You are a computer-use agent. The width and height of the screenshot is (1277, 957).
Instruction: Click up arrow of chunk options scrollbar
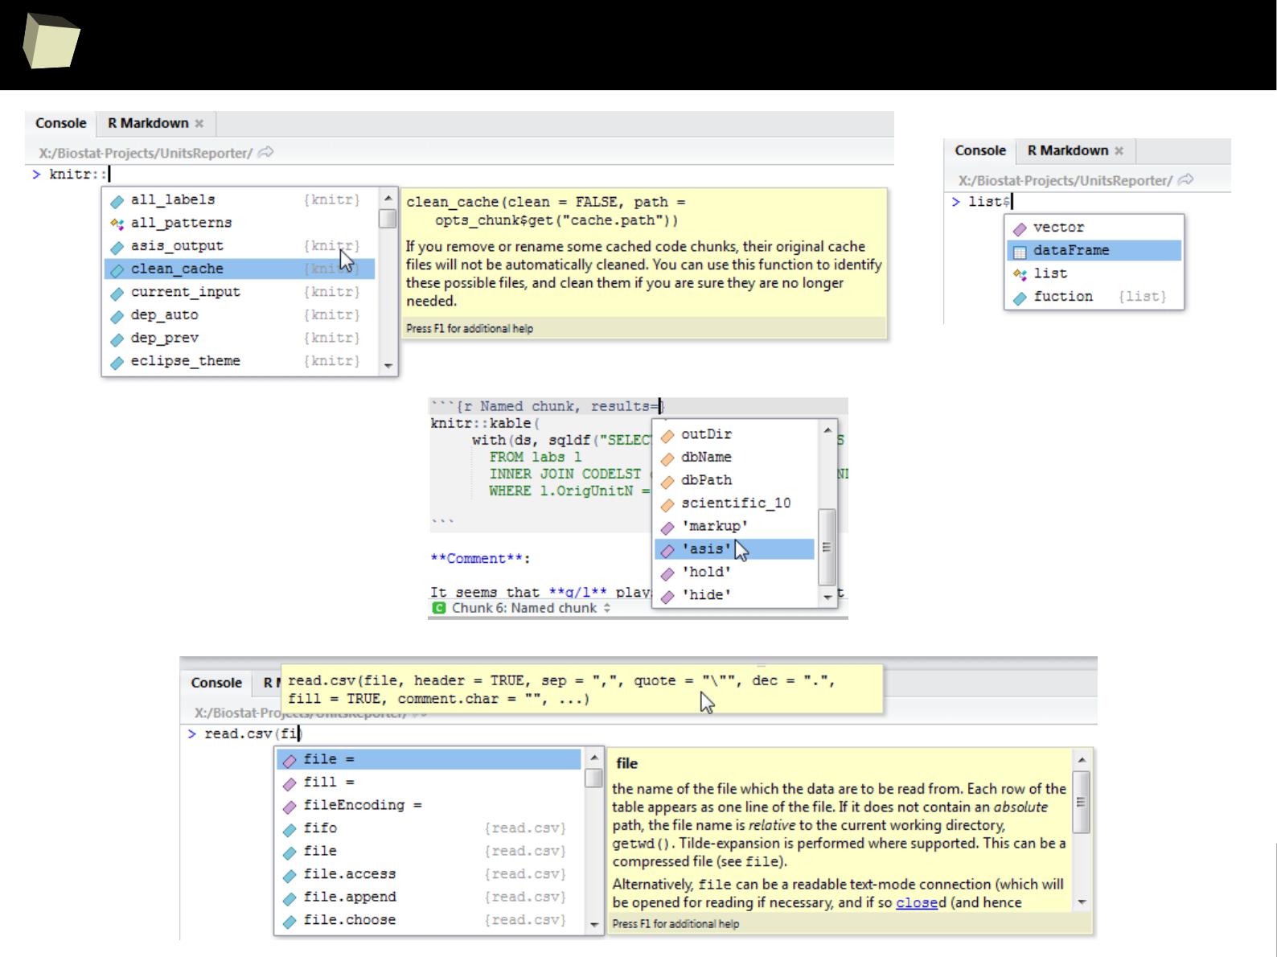pos(827,430)
